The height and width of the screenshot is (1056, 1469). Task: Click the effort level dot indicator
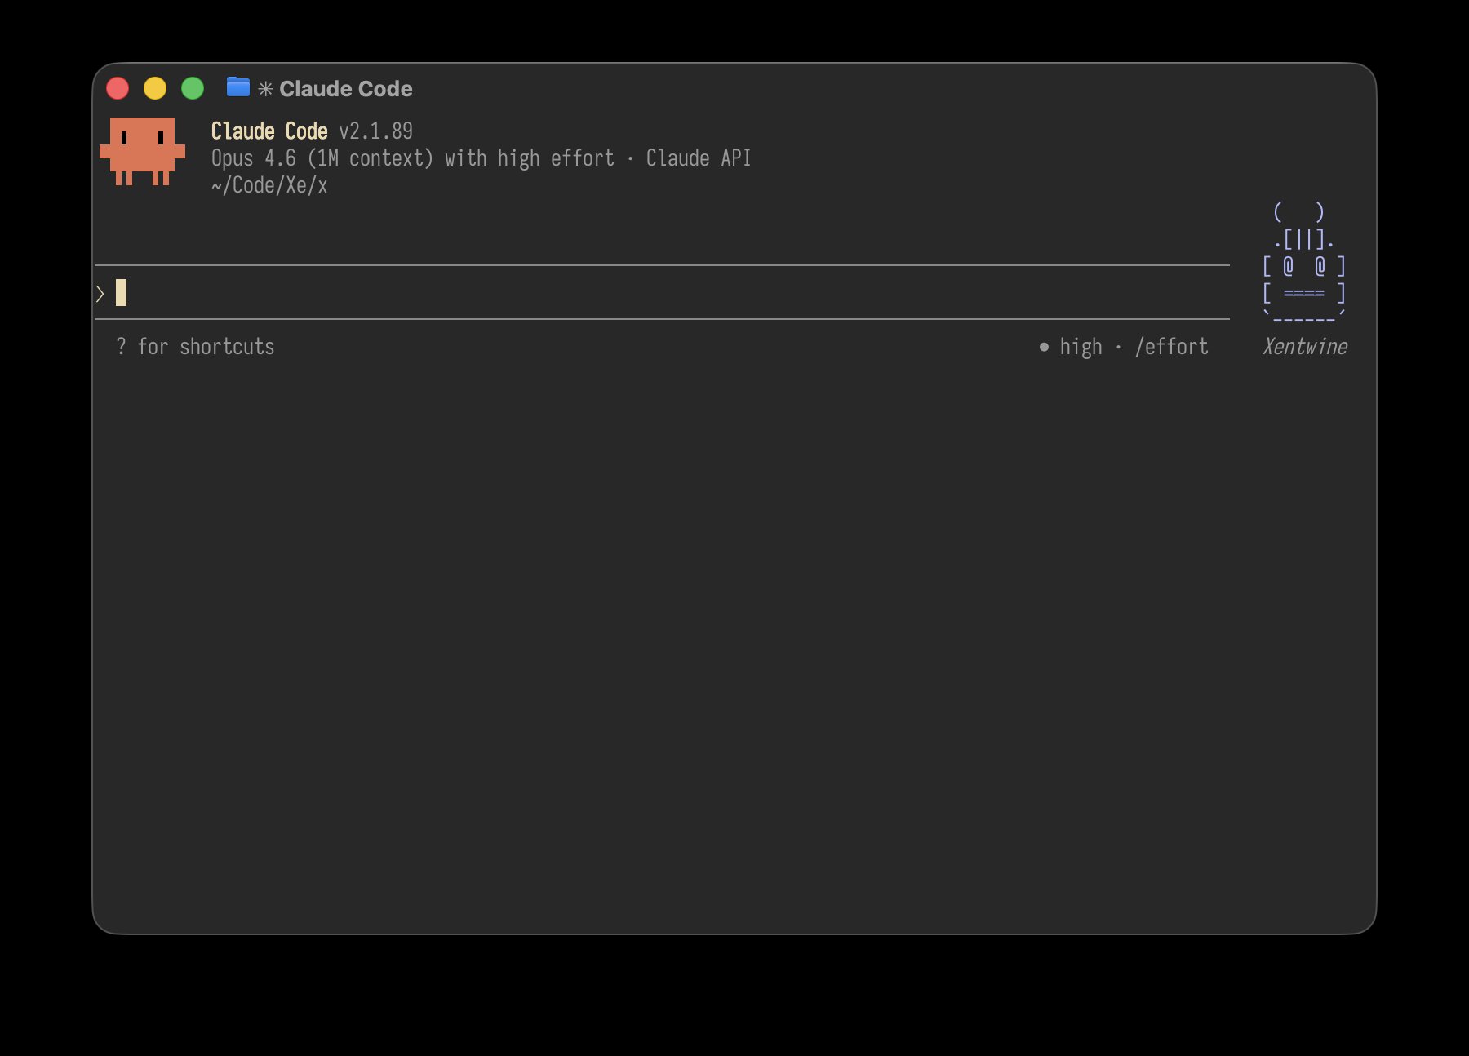(x=1044, y=347)
